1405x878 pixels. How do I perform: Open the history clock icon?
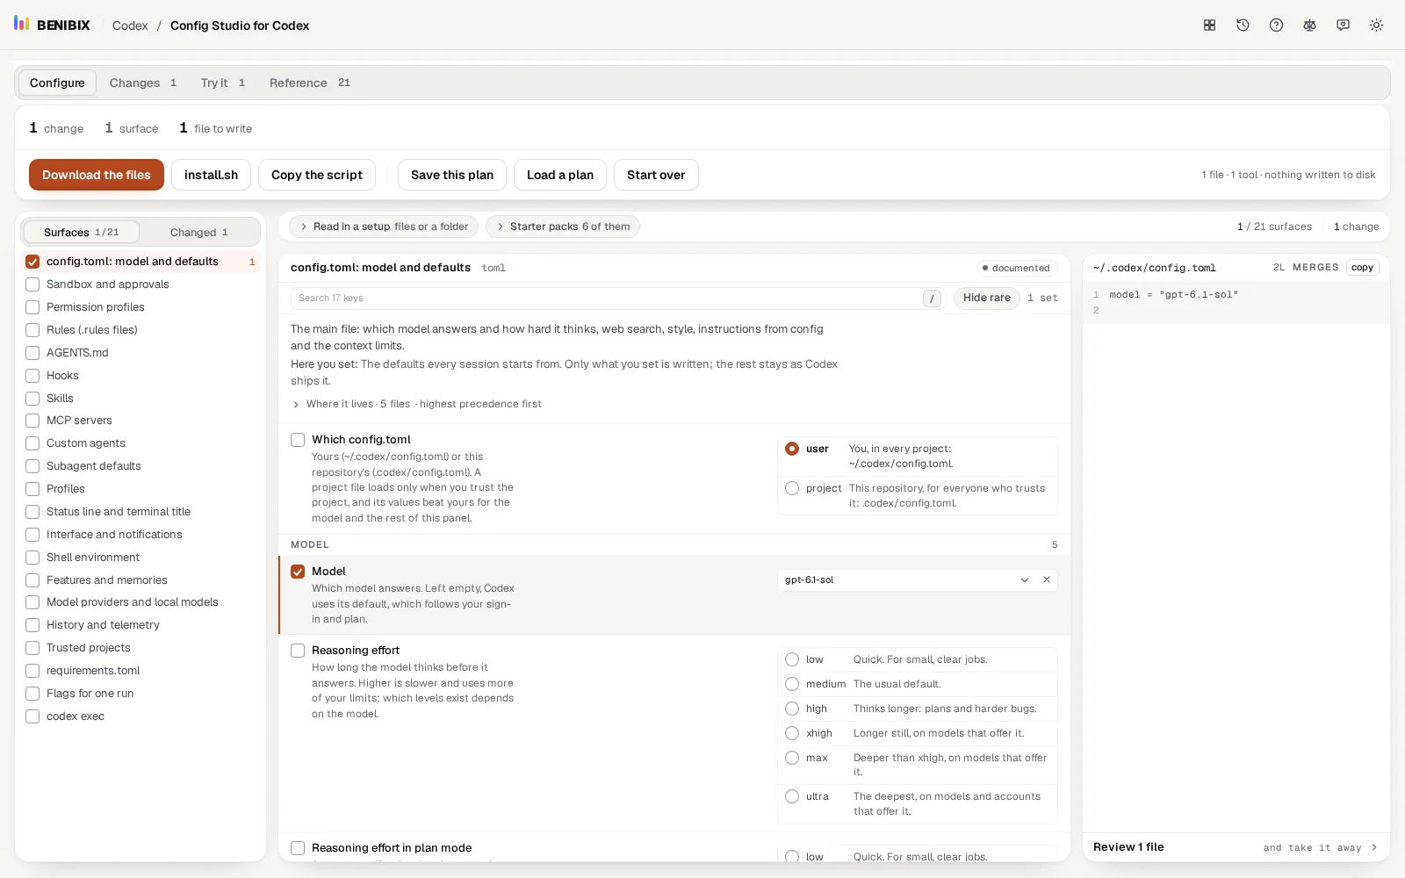[x=1243, y=25]
